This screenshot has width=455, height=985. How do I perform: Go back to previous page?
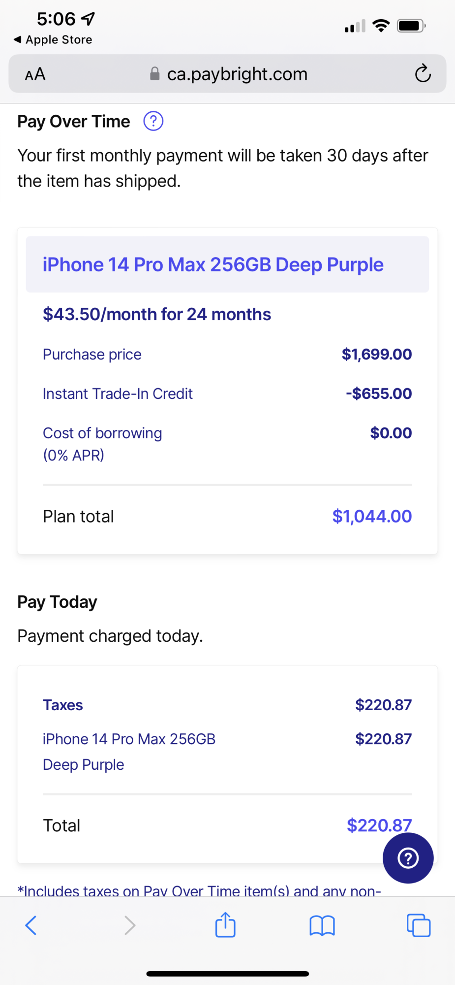tap(31, 925)
